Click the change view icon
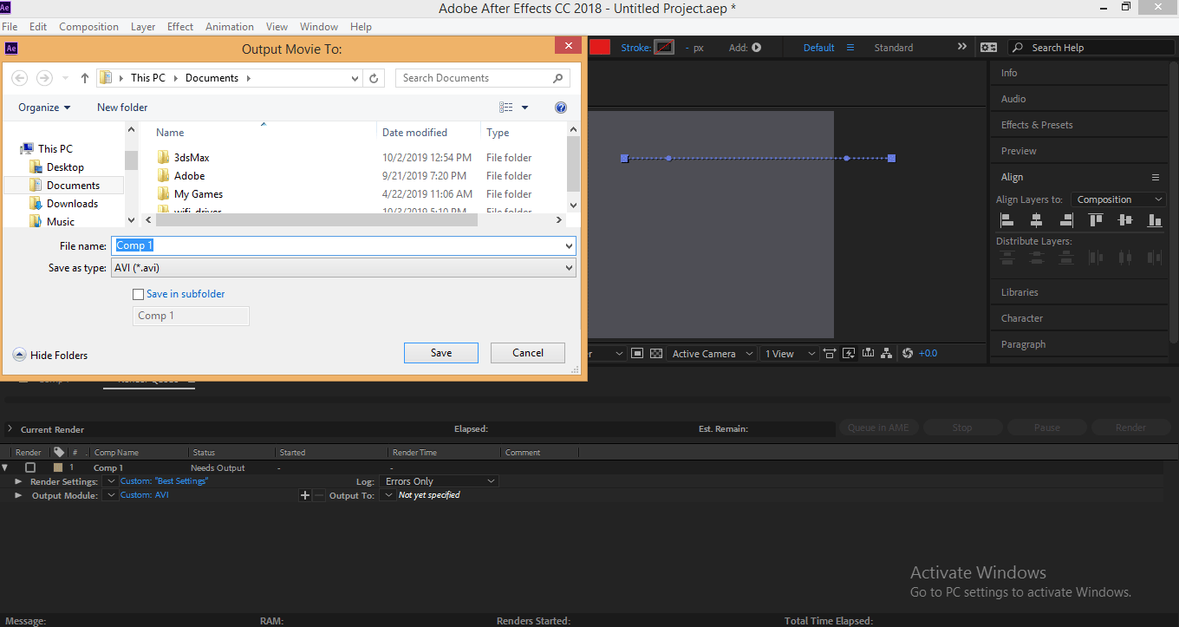Screen dimensions: 1179x627 coord(506,108)
